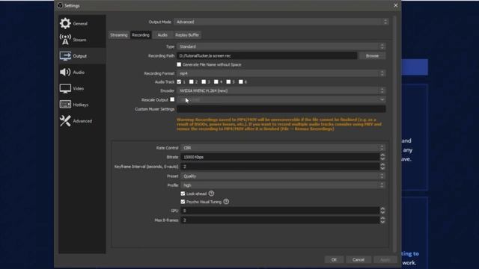Click the Custom Muxer Settings field
This screenshot has width=479, height=269.
pos(281,109)
